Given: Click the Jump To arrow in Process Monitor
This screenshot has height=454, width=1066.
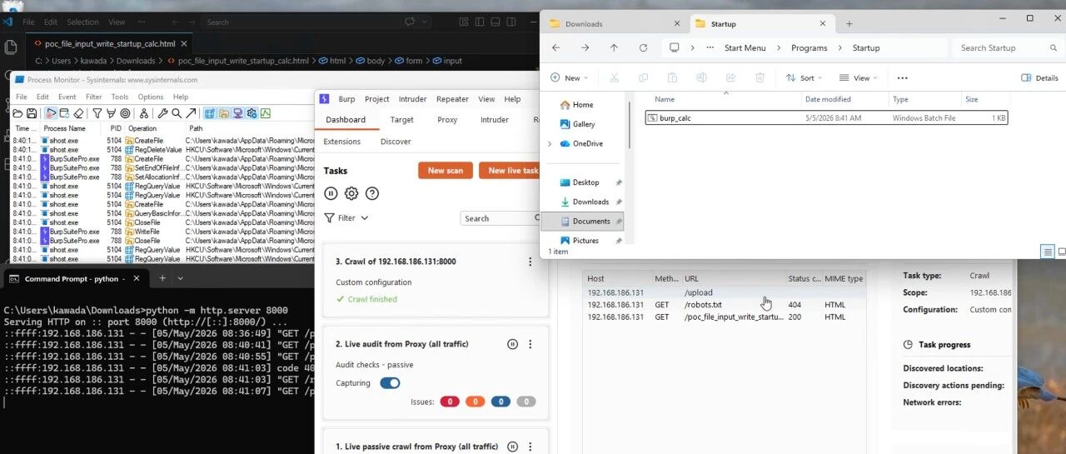Looking at the screenshot, I should 191,113.
